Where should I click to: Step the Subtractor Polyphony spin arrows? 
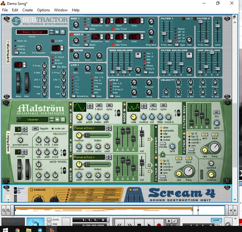click(x=62, y=48)
